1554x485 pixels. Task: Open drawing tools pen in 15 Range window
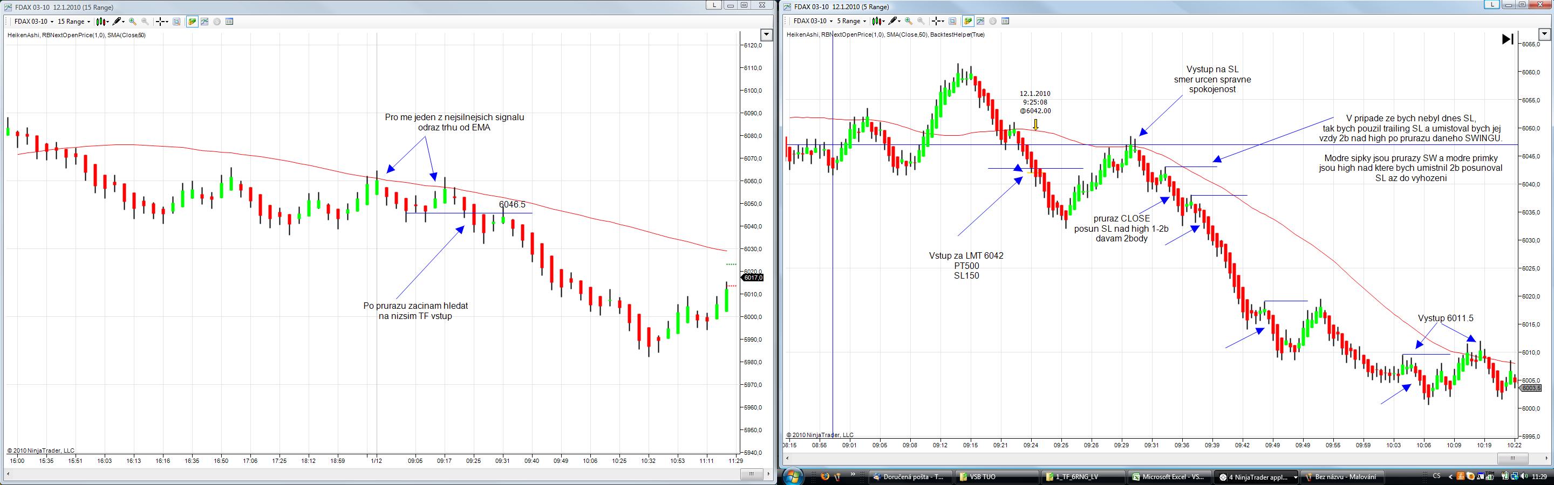[x=118, y=22]
